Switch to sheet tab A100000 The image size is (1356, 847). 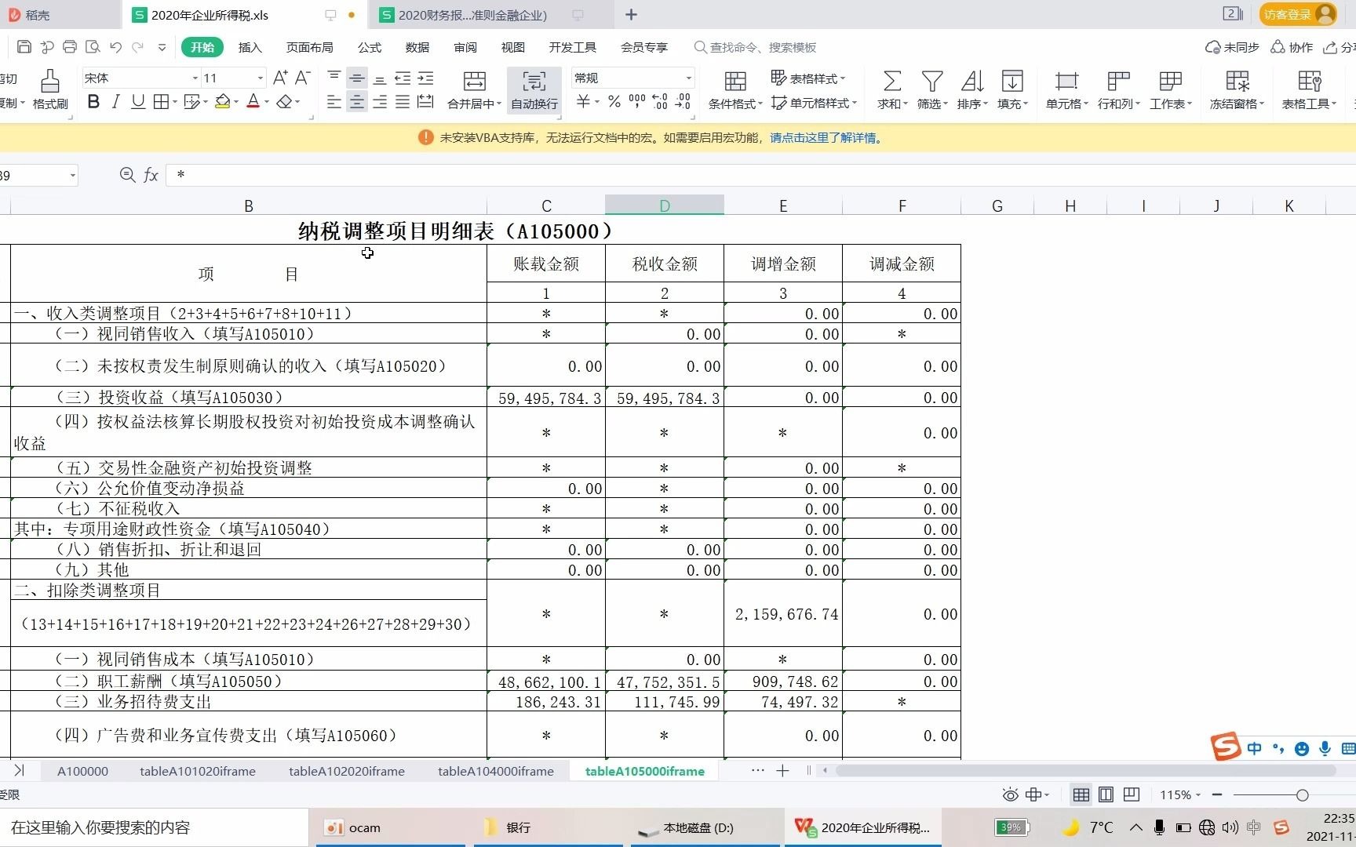click(82, 771)
